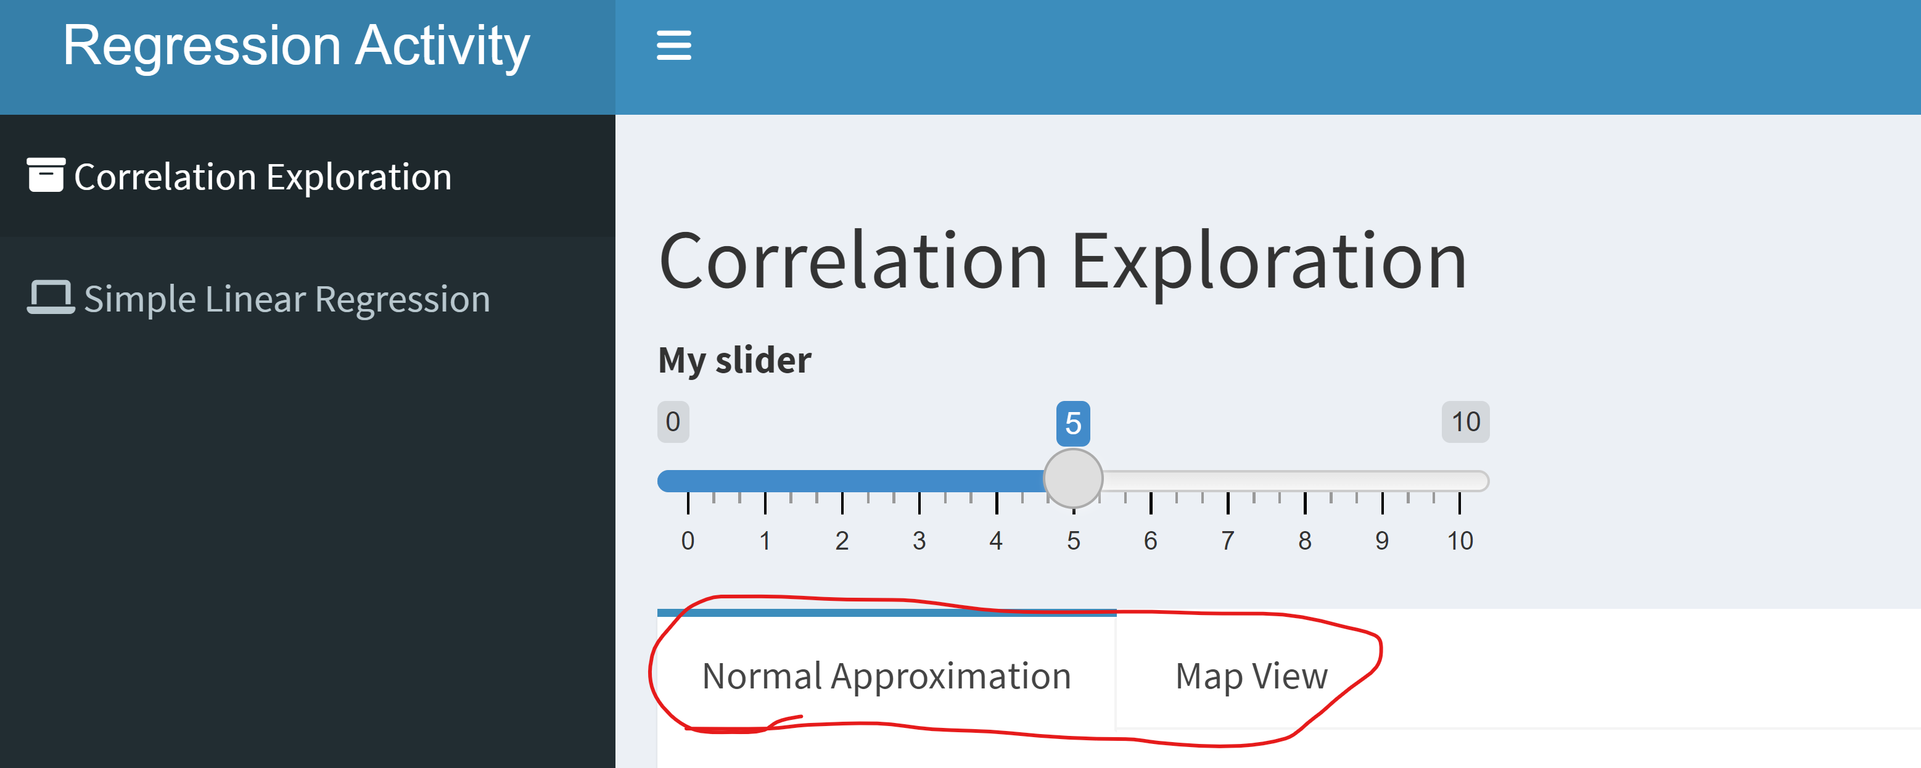
Task: Click the slider track at tick 0
Action: (x=688, y=481)
